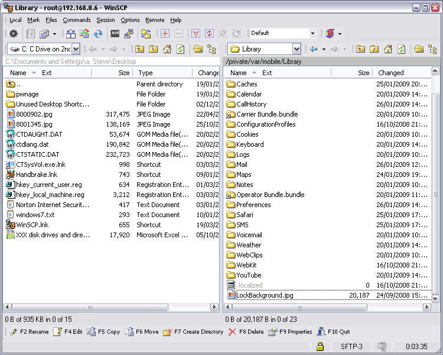Click F10 Quit button
Viewport: 443px width, 355px height.
click(x=333, y=332)
